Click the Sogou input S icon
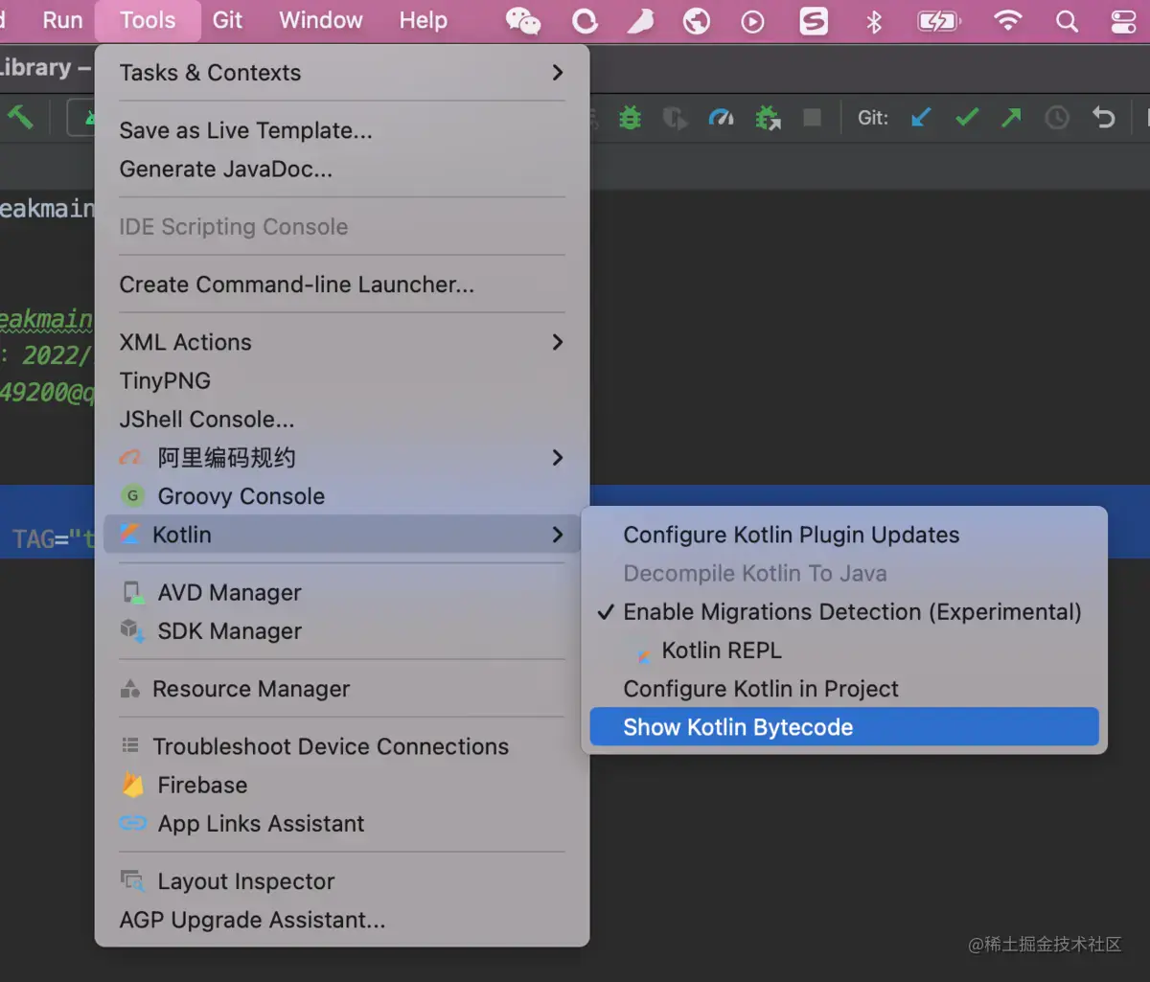1150x982 pixels. tap(814, 20)
